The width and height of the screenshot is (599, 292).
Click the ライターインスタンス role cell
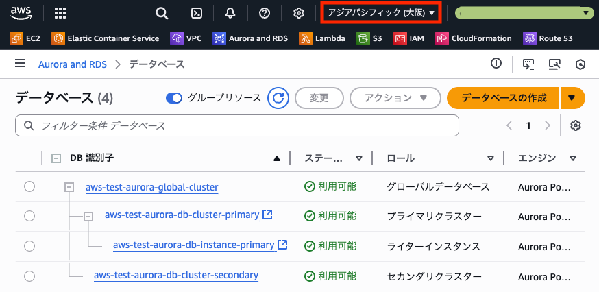pyautogui.click(x=434, y=247)
